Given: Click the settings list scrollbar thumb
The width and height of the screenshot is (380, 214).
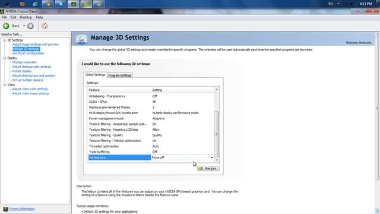Looking at the screenshot, I should point(217,134).
